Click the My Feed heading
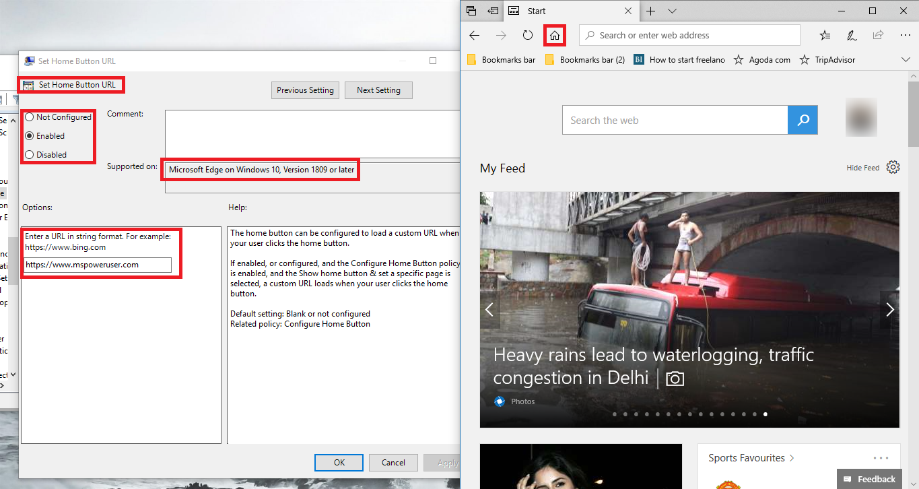 [502, 168]
